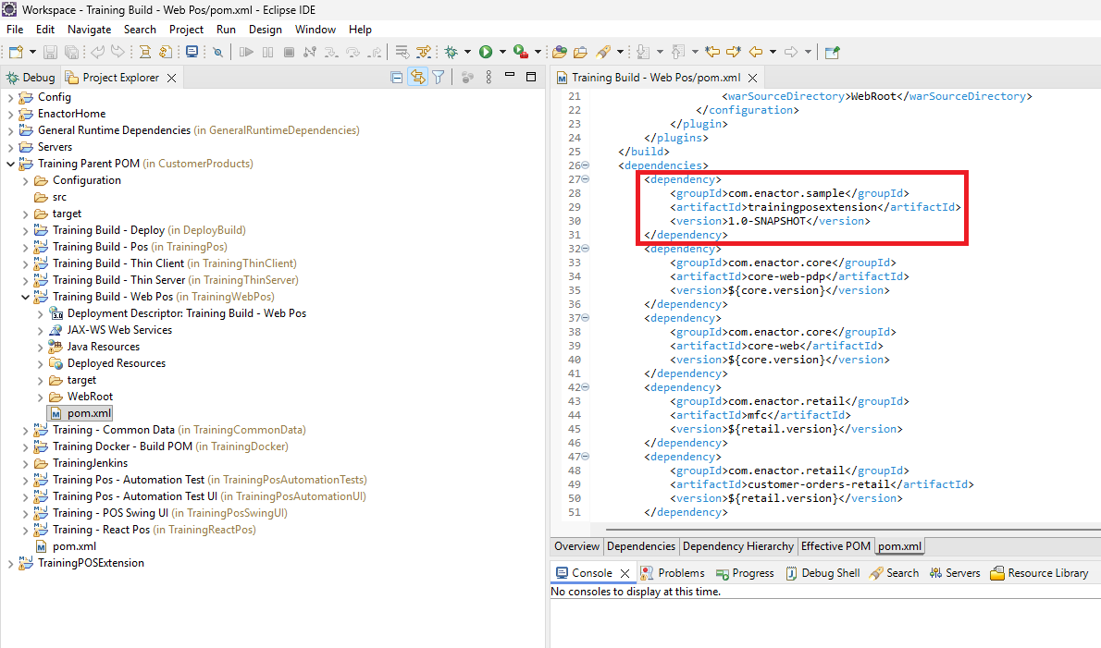Open the New wizard dropdown arrow

click(x=32, y=52)
